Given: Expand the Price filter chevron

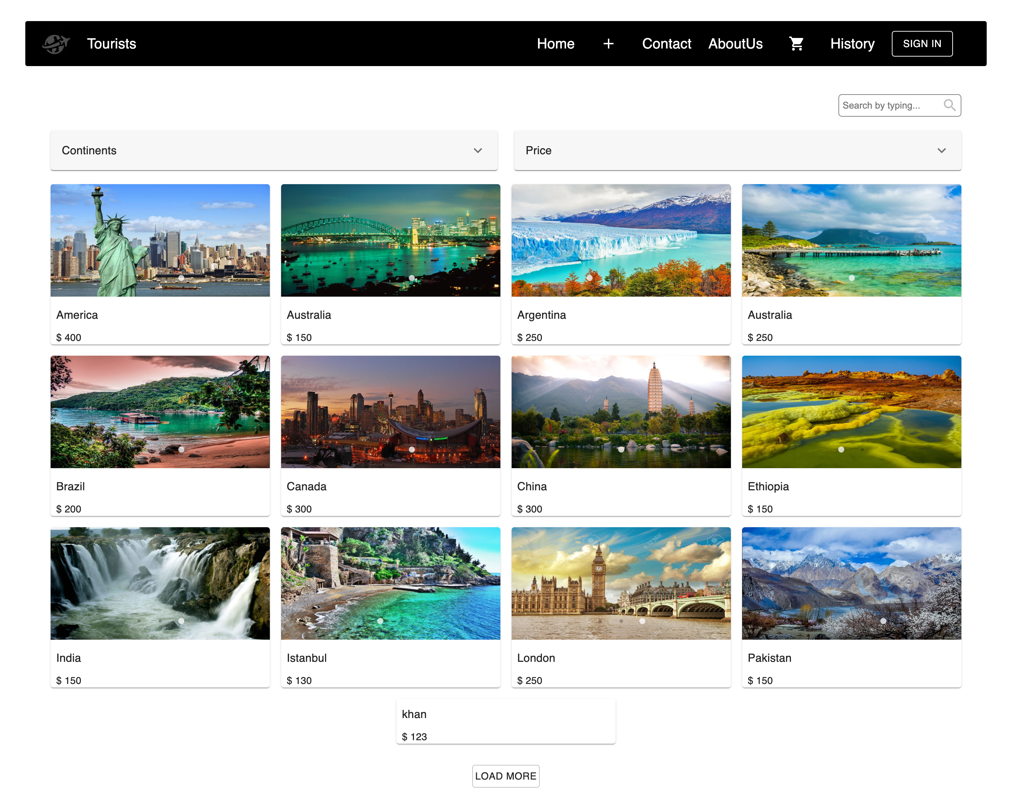Looking at the screenshot, I should click(x=942, y=151).
